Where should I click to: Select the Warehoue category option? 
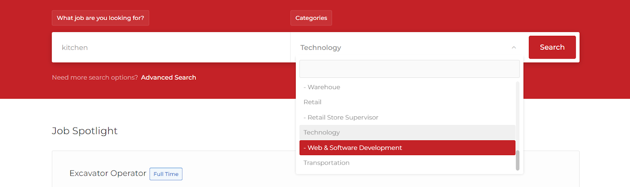pyautogui.click(x=407, y=87)
